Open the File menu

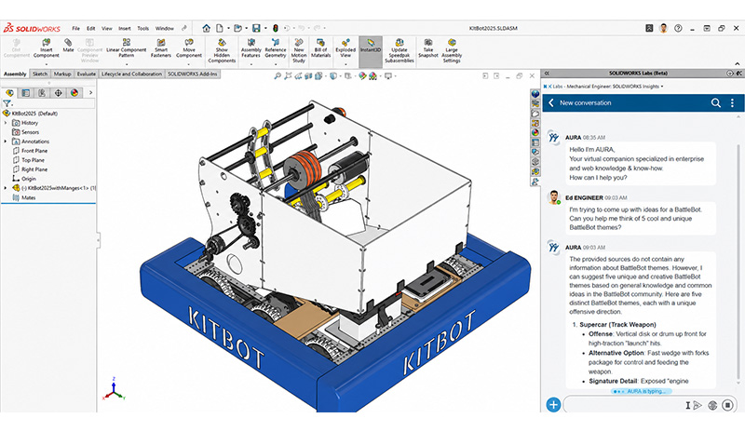click(76, 28)
